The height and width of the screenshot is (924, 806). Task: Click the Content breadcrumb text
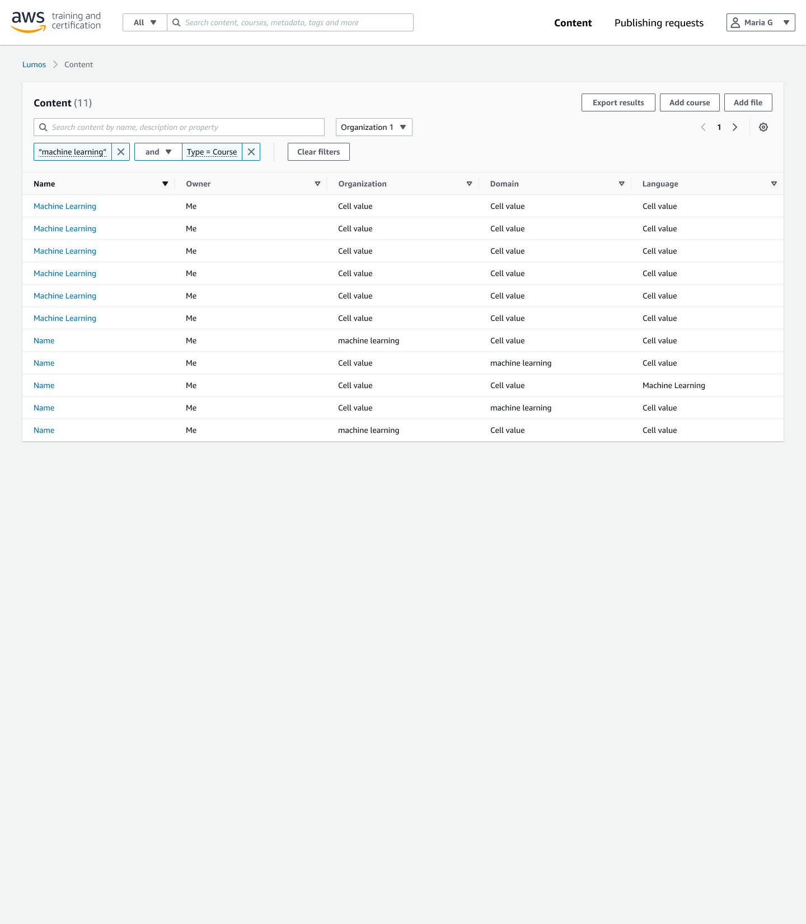tap(78, 64)
